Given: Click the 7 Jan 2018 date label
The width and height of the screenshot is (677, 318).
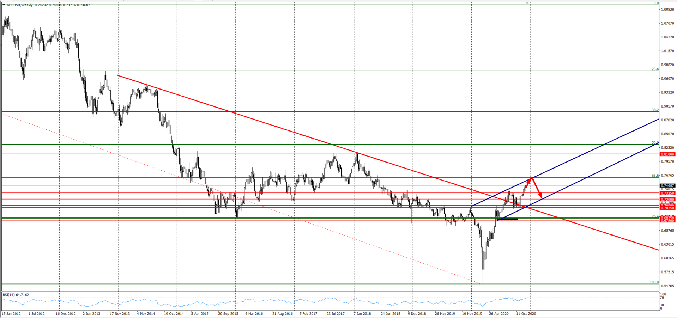Looking at the screenshot, I should pyautogui.click(x=362, y=313).
